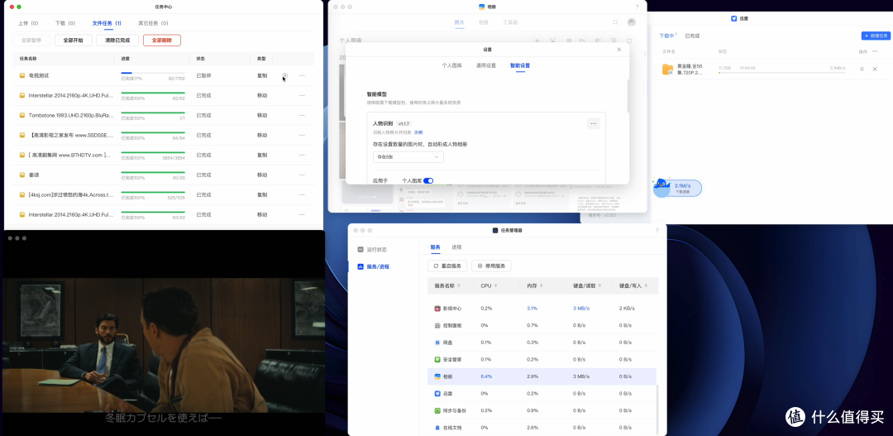
Task: Select the 相册 service row
Action: point(542,376)
